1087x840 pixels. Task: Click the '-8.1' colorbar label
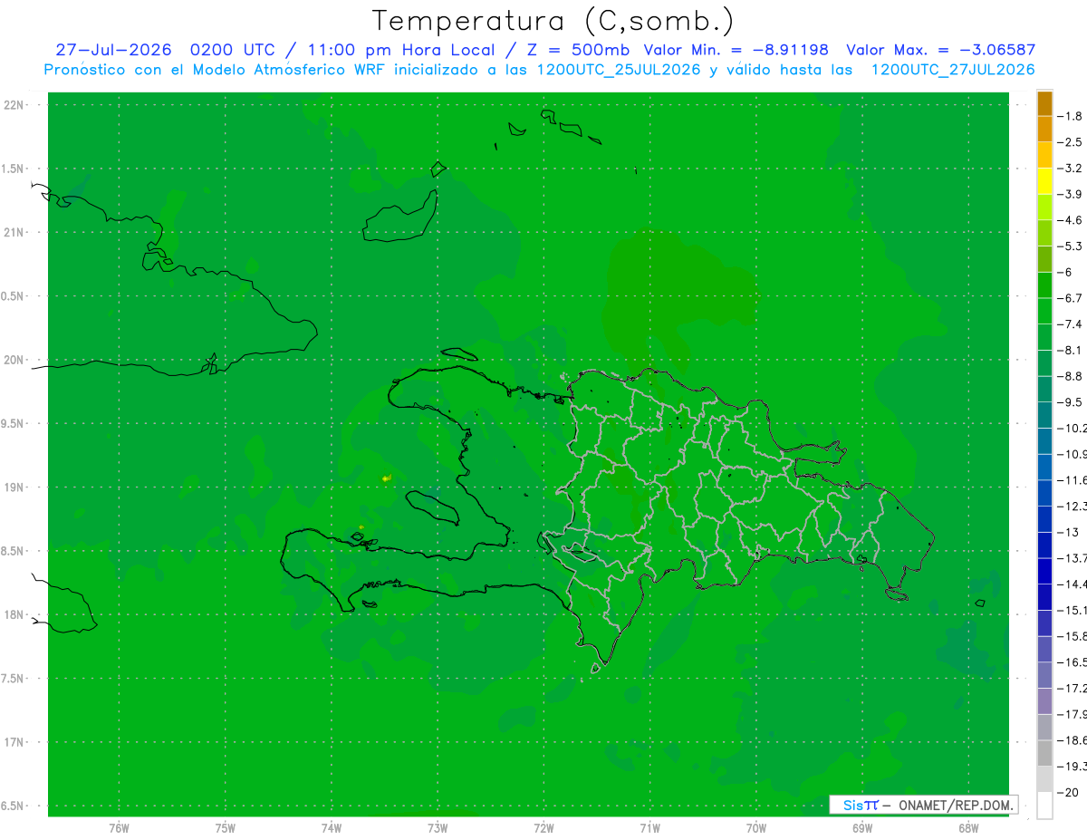(1070, 350)
